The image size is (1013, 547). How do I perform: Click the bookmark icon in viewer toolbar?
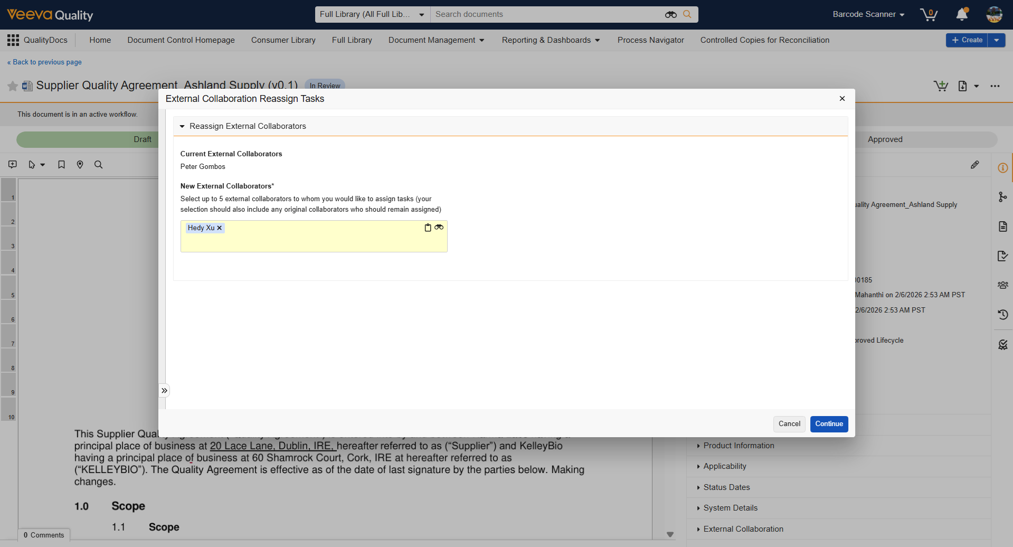click(x=61, y=165)
